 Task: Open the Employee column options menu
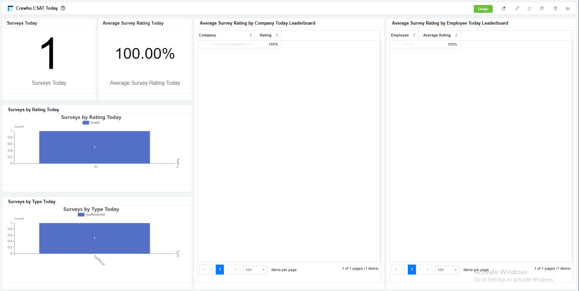(x=414, y=35)
